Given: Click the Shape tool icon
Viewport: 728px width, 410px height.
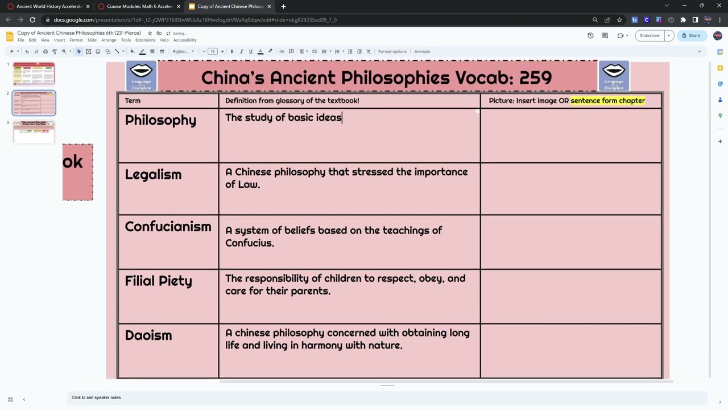Looking at the screenshot, I should [107, 51].
